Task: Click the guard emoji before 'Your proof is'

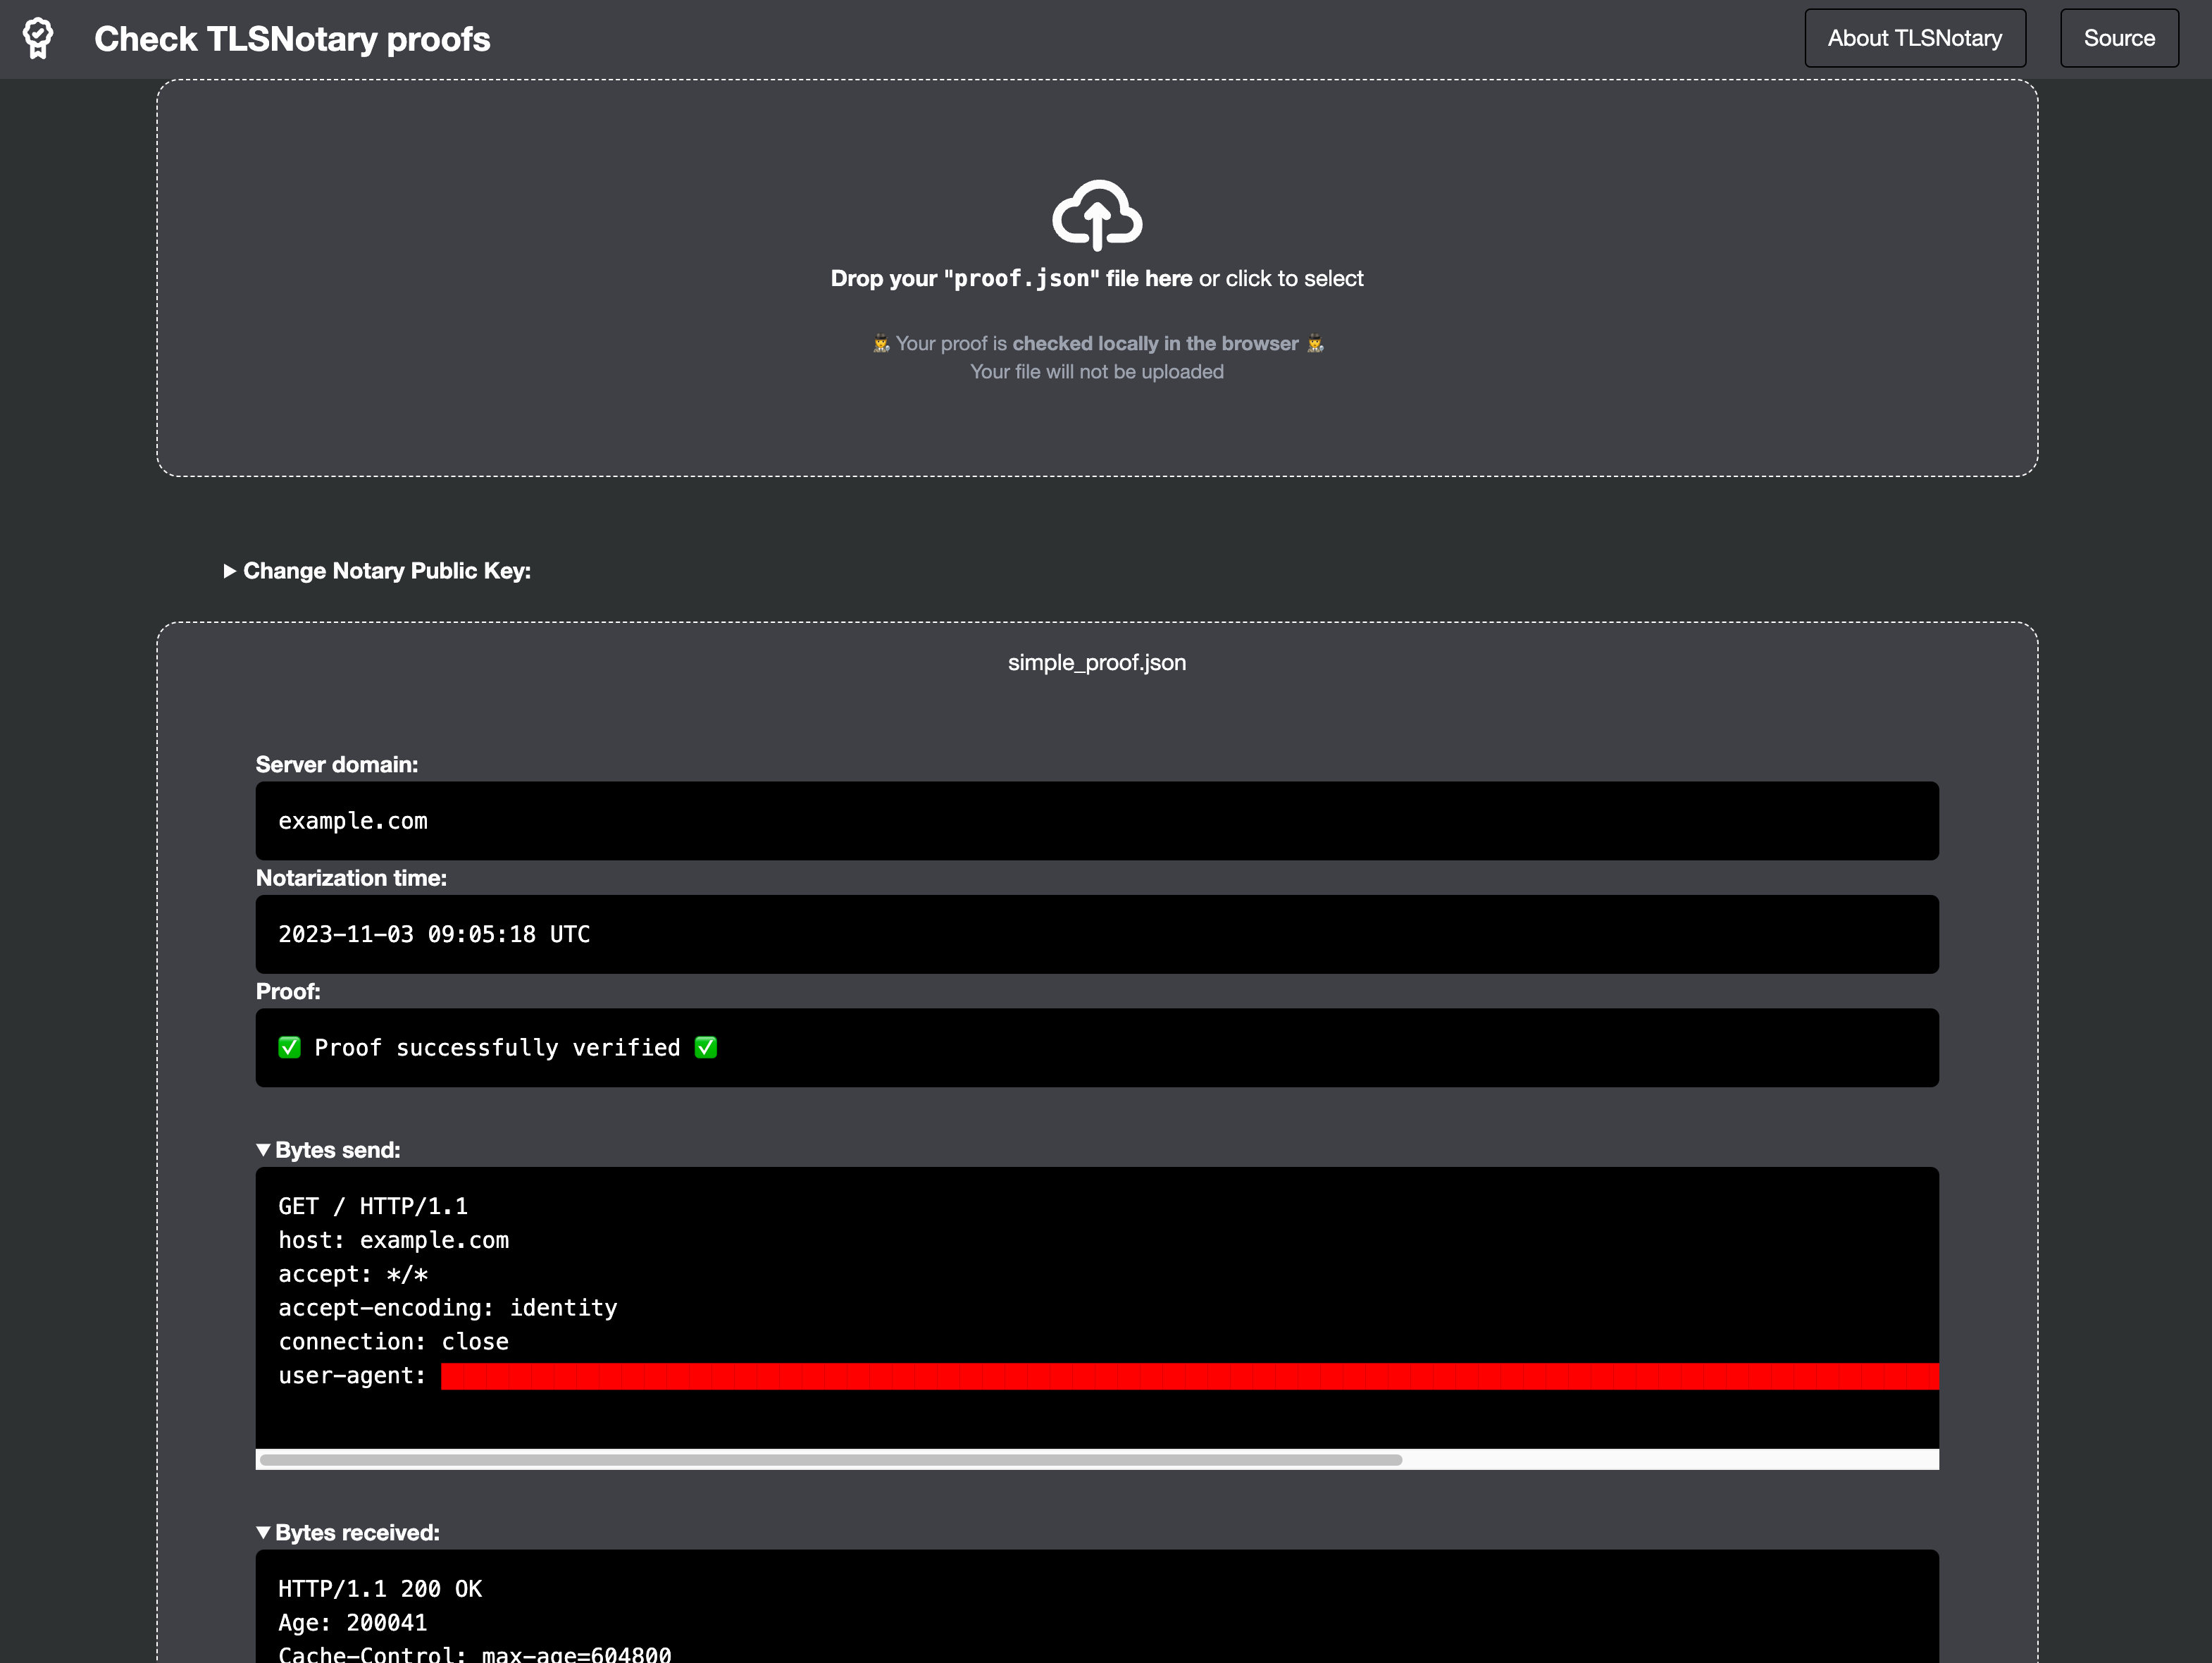Action: (880, 344)
